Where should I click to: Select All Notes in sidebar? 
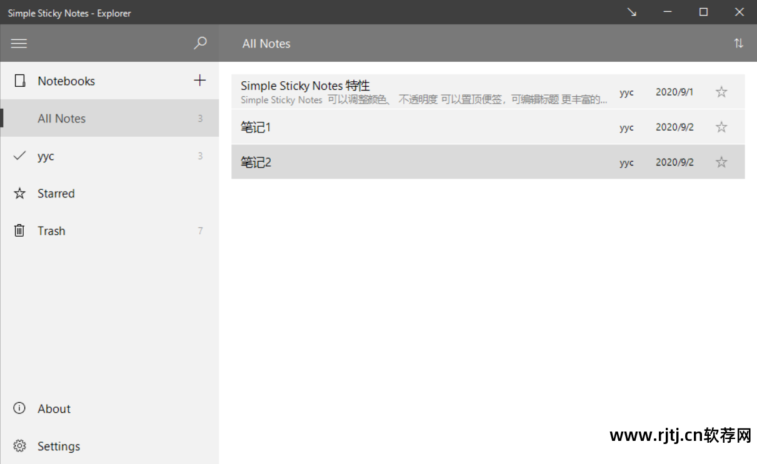109,118
